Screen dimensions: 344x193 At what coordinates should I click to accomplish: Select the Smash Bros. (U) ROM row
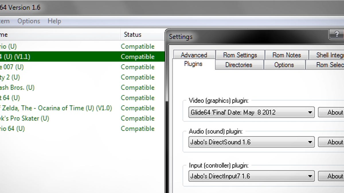(x=83, y=87)
